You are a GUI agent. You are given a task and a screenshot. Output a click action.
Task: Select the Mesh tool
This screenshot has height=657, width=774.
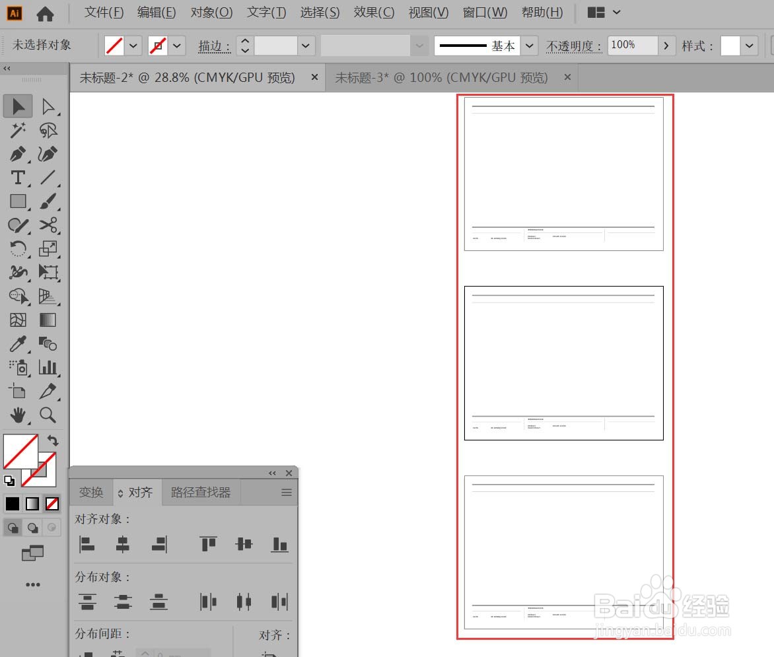18,320
